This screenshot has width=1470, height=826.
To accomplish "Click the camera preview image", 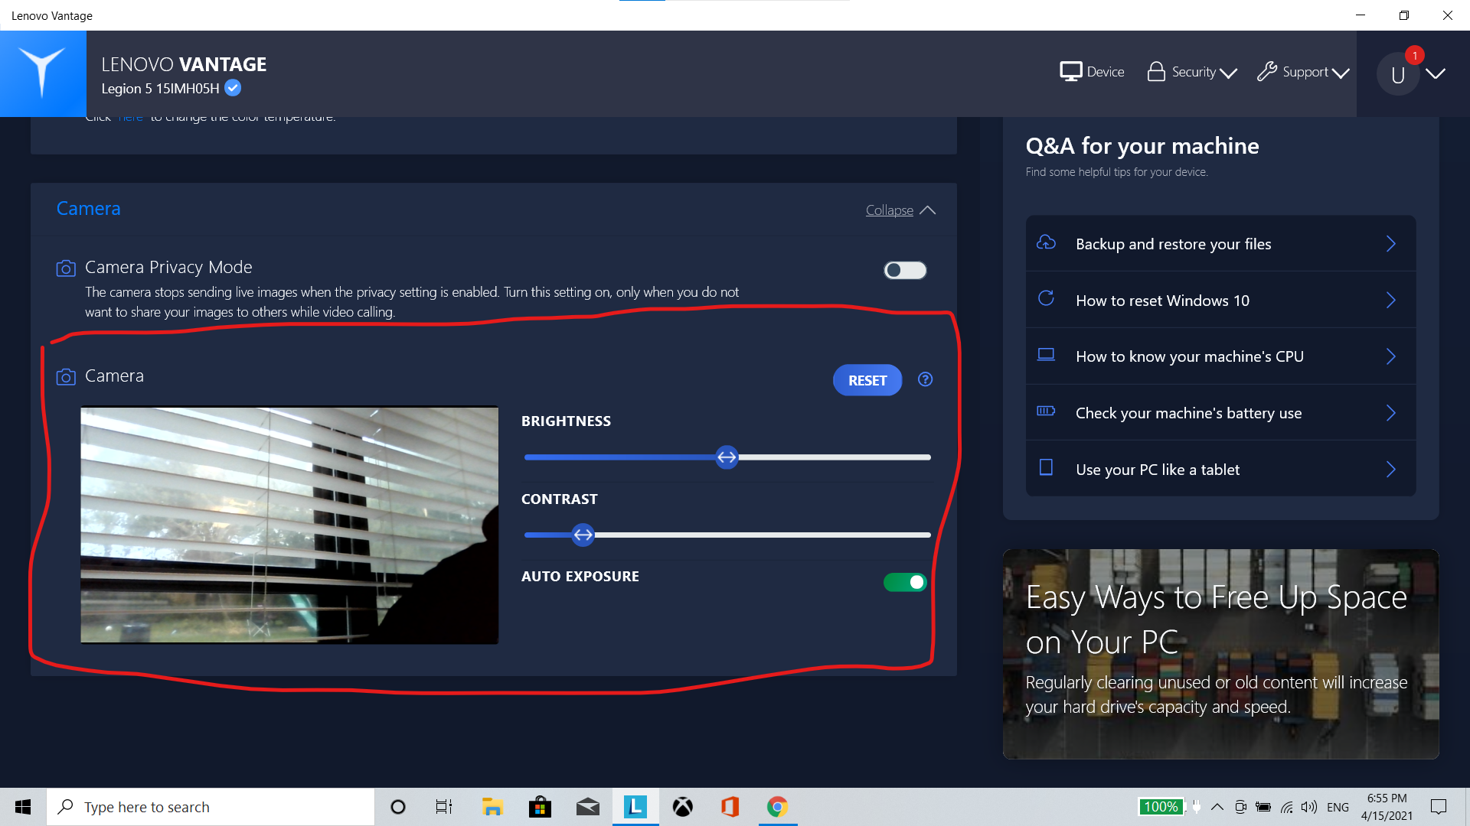I will tap(289, 525).
